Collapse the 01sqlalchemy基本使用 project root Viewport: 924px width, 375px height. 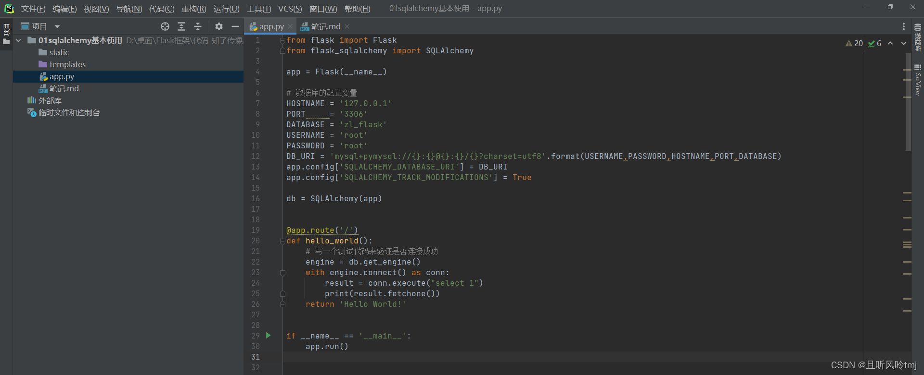(x=18, y=40)
